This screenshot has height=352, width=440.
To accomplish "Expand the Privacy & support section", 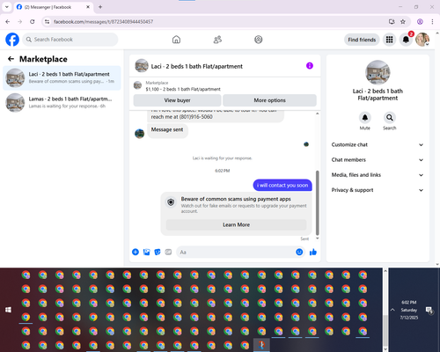I will pos(378,190).
